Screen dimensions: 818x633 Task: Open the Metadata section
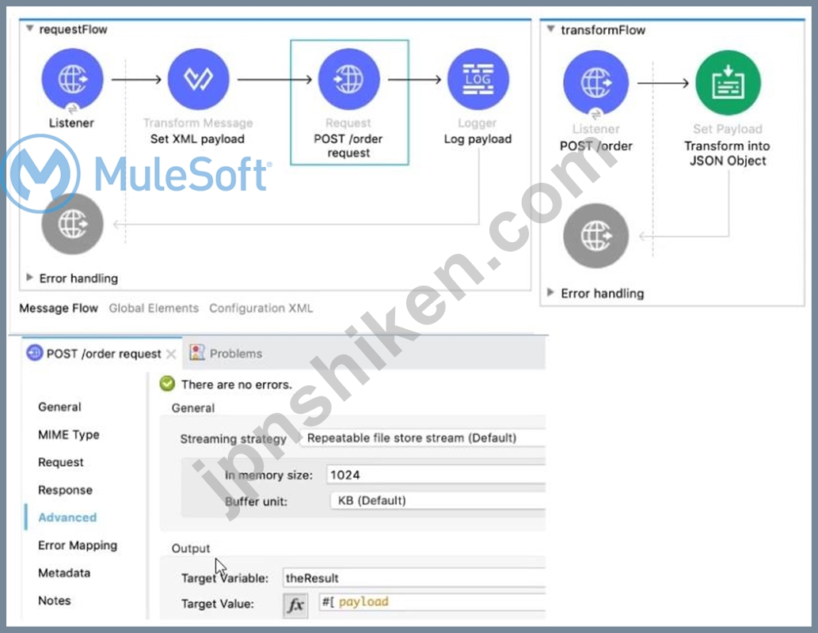point(64,573)
